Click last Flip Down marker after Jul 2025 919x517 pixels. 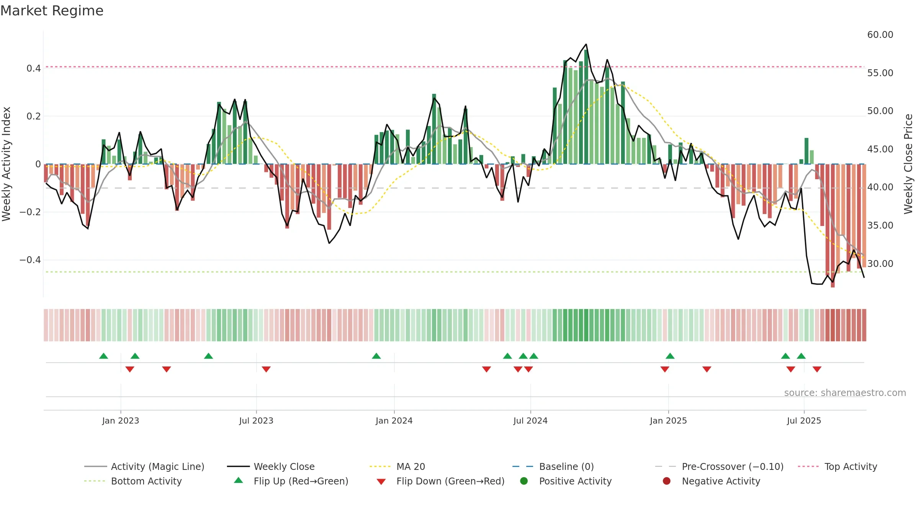(817, 369)
